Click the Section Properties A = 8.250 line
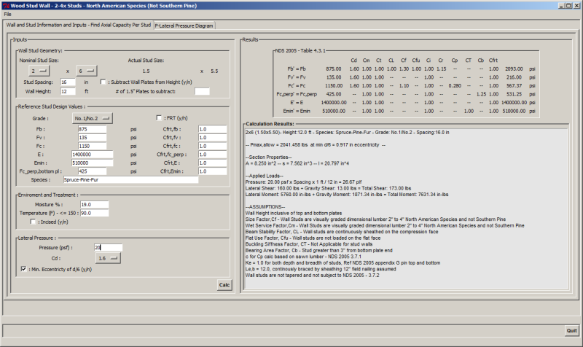Image resolution: width=583 pixels, height=347 pixels. [297, 163]
